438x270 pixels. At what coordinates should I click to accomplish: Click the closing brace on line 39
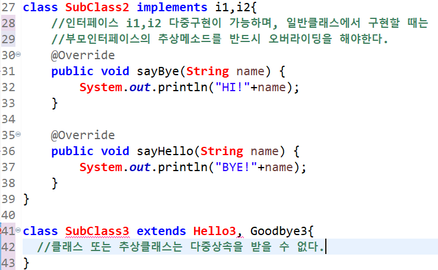(26, 199)
